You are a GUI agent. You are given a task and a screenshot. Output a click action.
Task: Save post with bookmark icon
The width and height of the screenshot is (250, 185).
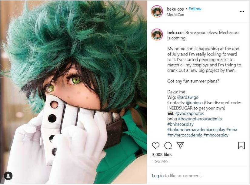click(242, 146)
